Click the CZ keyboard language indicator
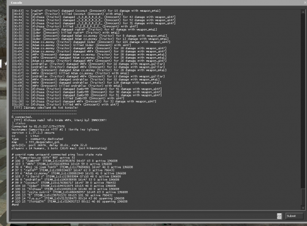 point(279,216)
